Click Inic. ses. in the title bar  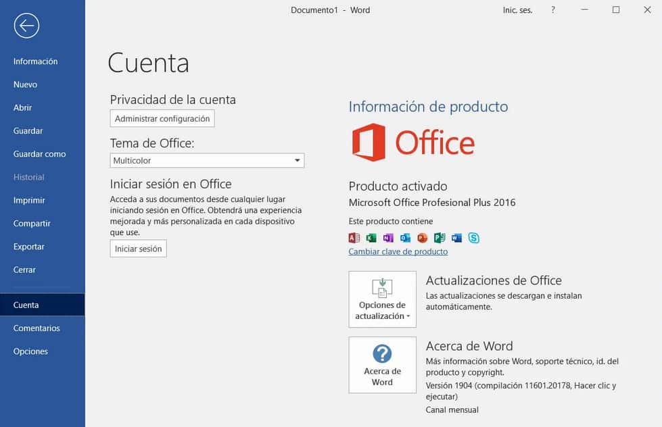point(517,10)
